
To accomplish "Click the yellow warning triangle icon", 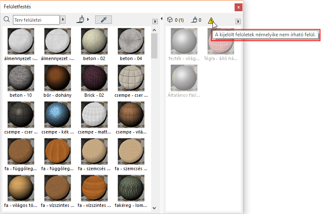I will pyautogui.click(x=211, y=20).
